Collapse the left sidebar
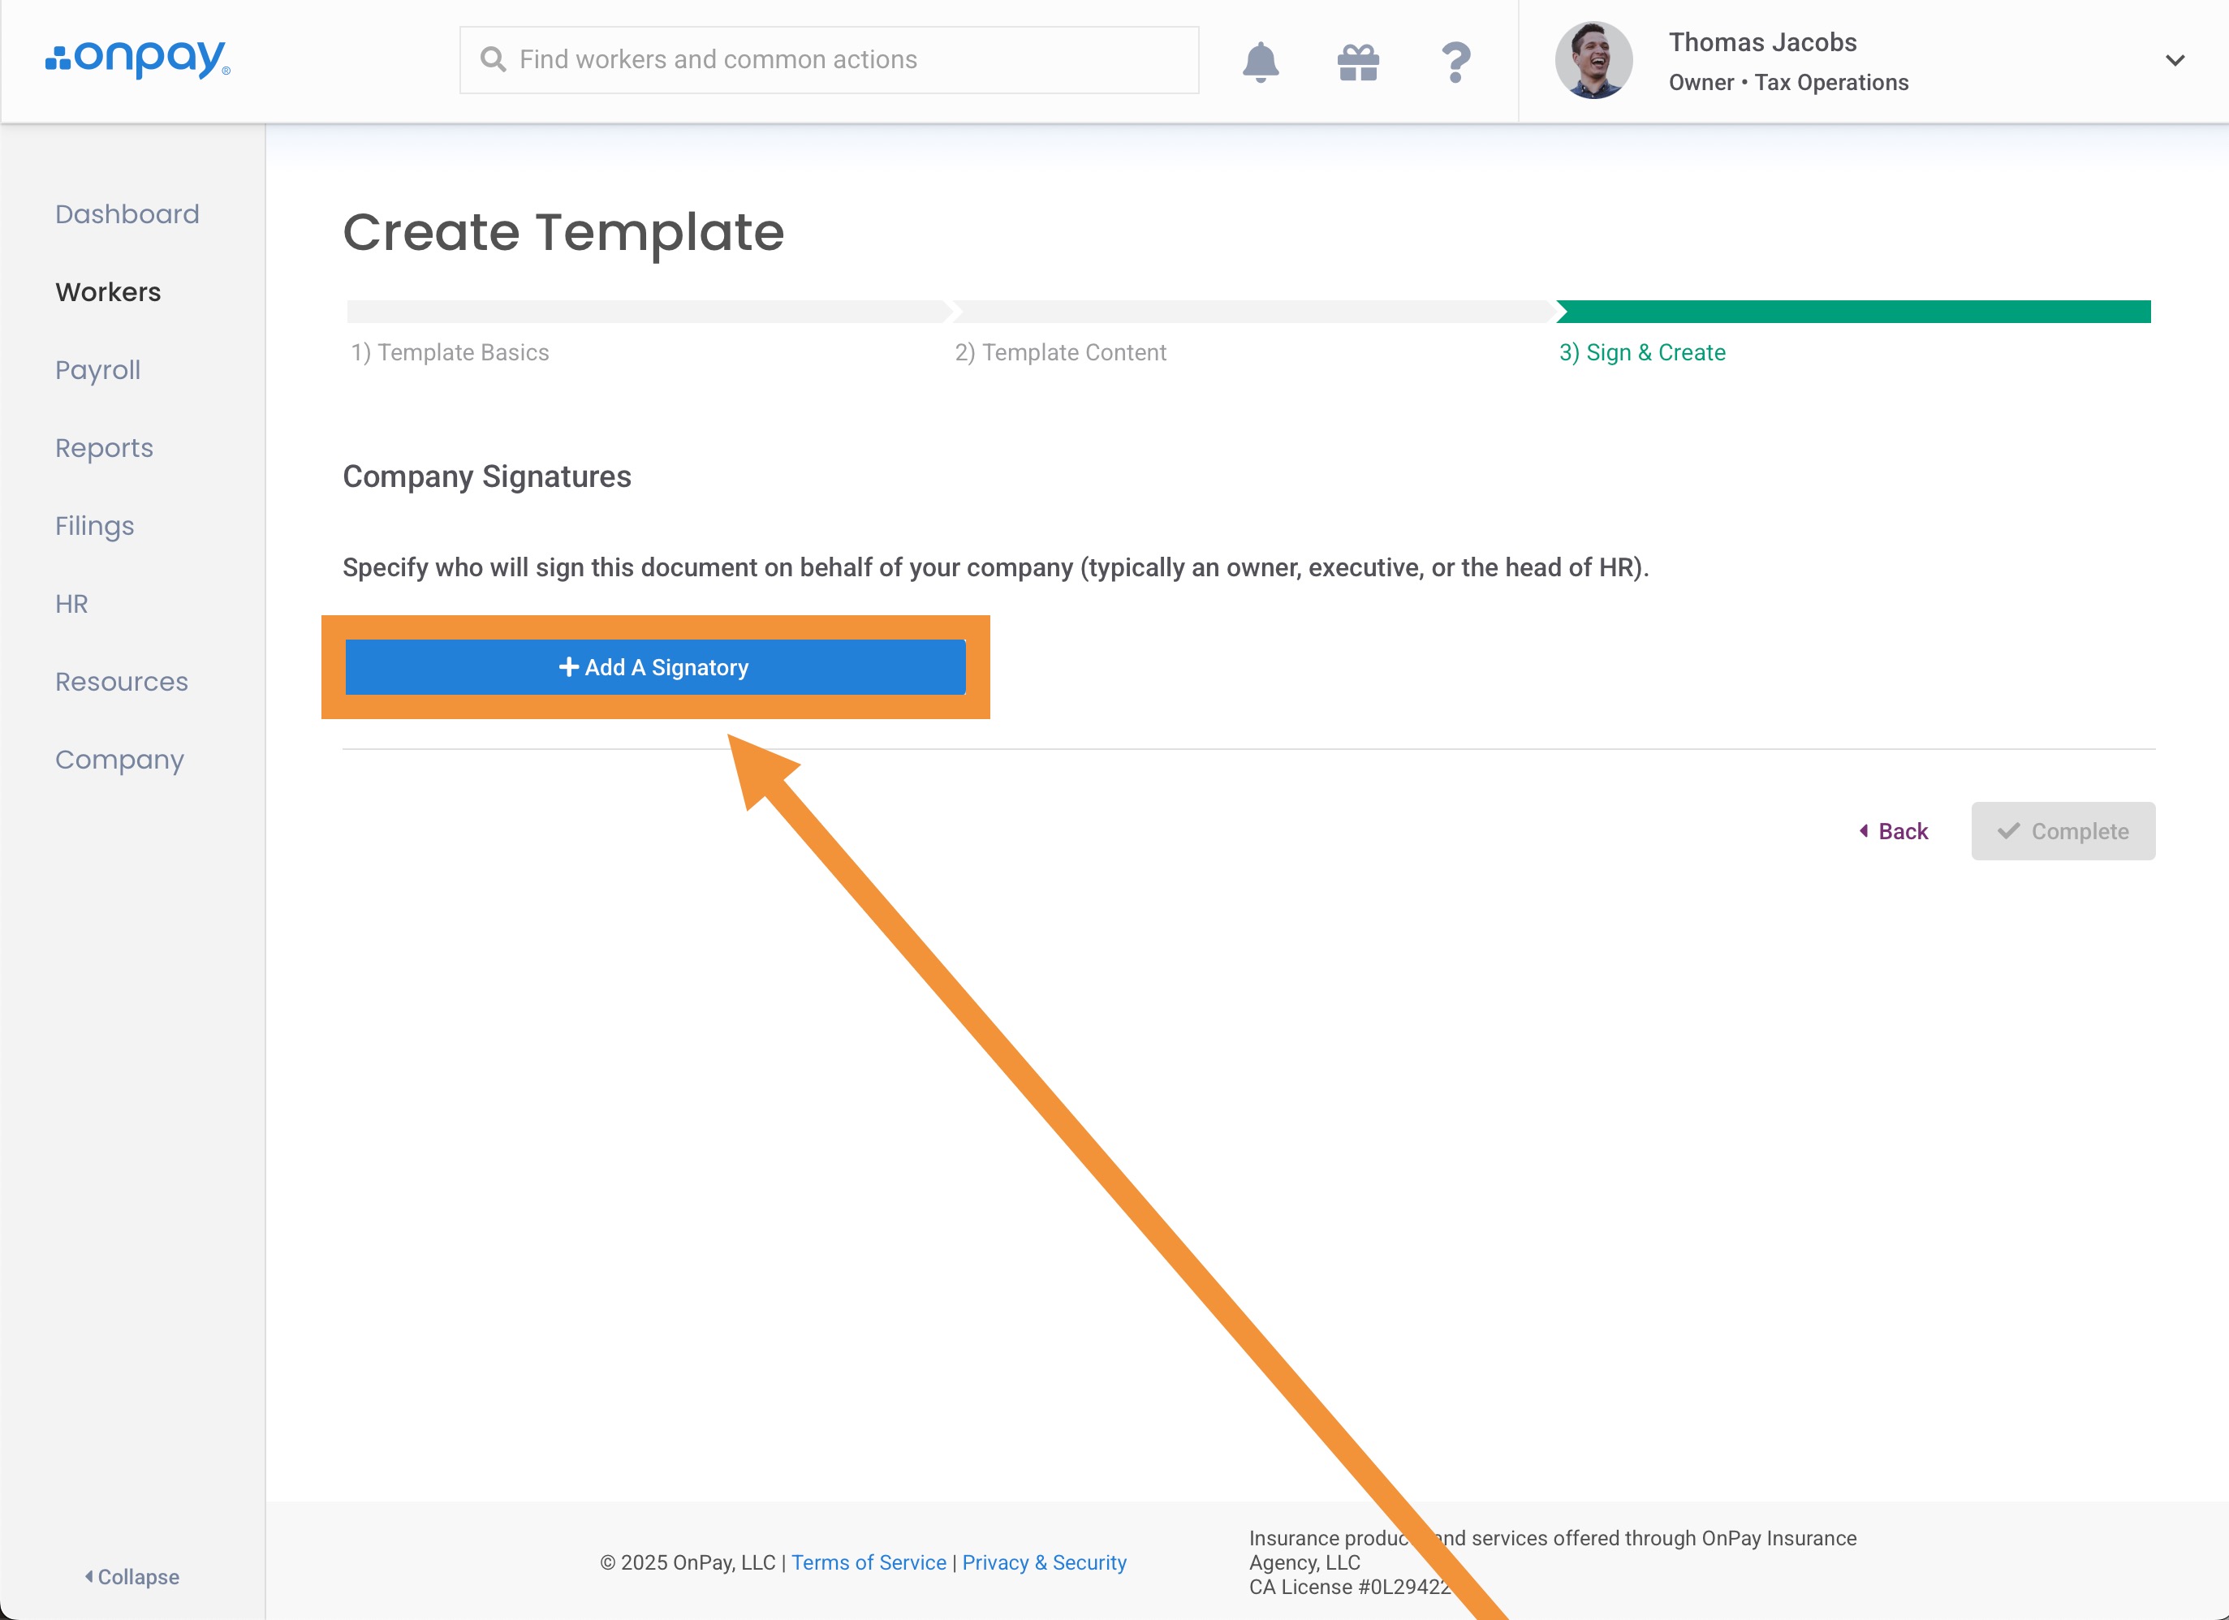2229x1620 pixels. pyautogui.click(x=131, y=1576)
